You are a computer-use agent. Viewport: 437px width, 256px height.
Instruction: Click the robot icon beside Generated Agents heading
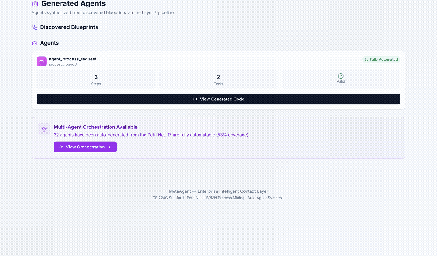pyautogui.click(x=34, y=3)
